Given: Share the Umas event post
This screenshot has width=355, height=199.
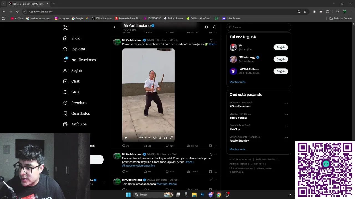Looking at the screenshot, I should [x=216, y=172].
